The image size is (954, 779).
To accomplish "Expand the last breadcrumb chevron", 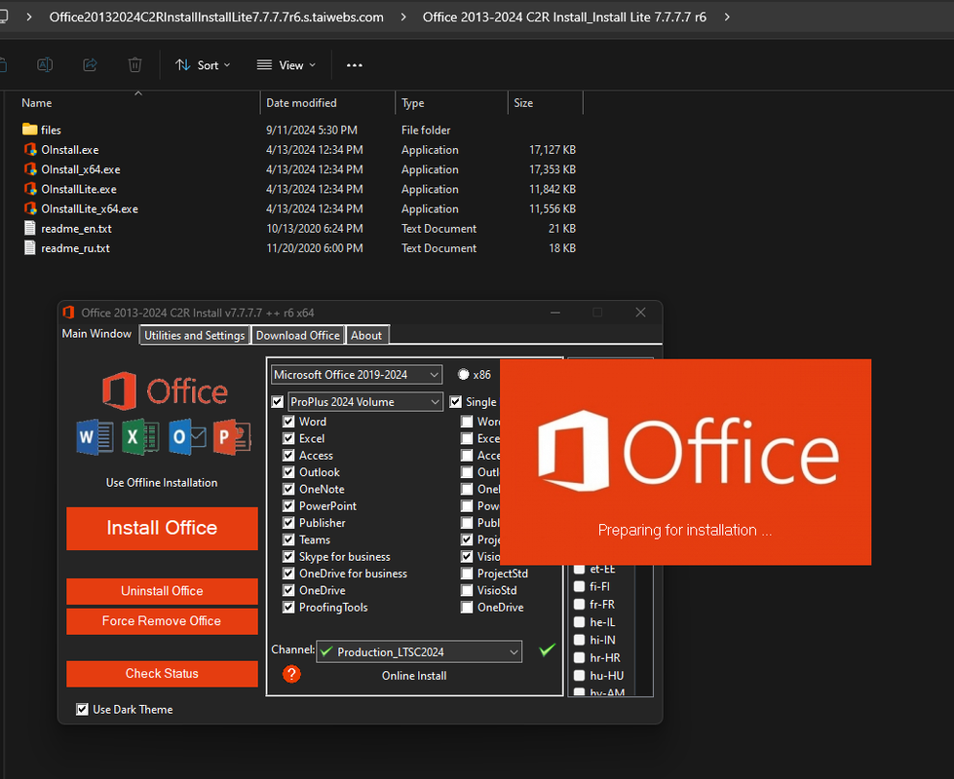I will pos(727,17).
